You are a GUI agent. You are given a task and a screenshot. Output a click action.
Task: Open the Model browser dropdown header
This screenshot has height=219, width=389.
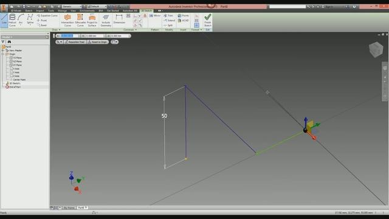pos(7,37)
